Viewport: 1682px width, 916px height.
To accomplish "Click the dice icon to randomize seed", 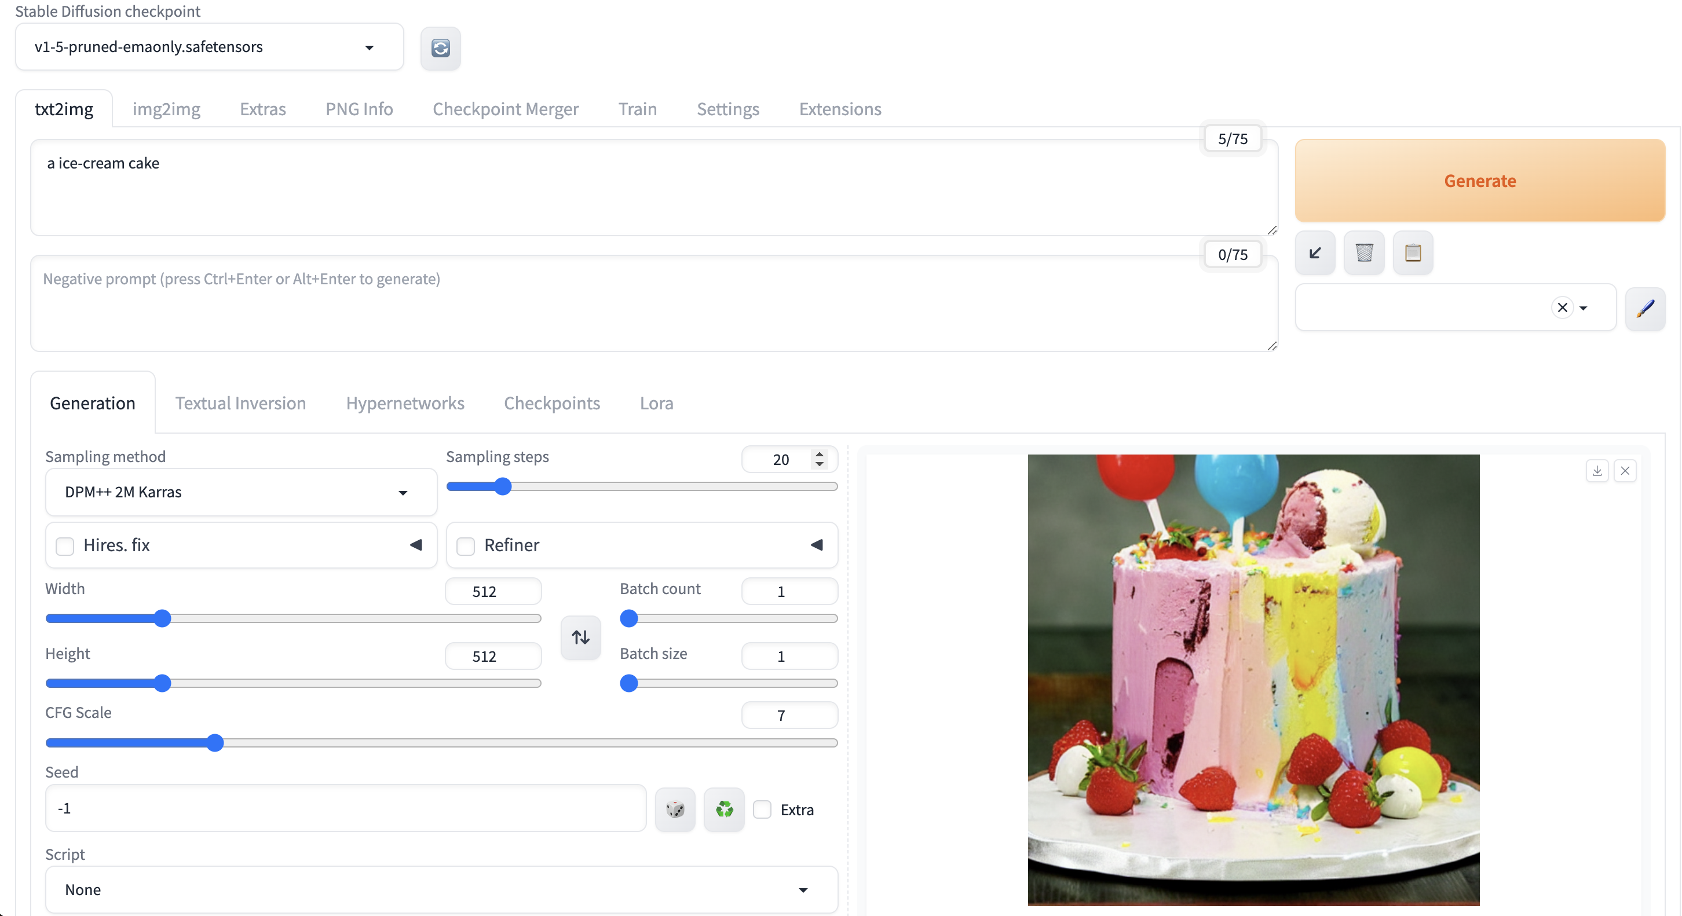I will (675, 809).
